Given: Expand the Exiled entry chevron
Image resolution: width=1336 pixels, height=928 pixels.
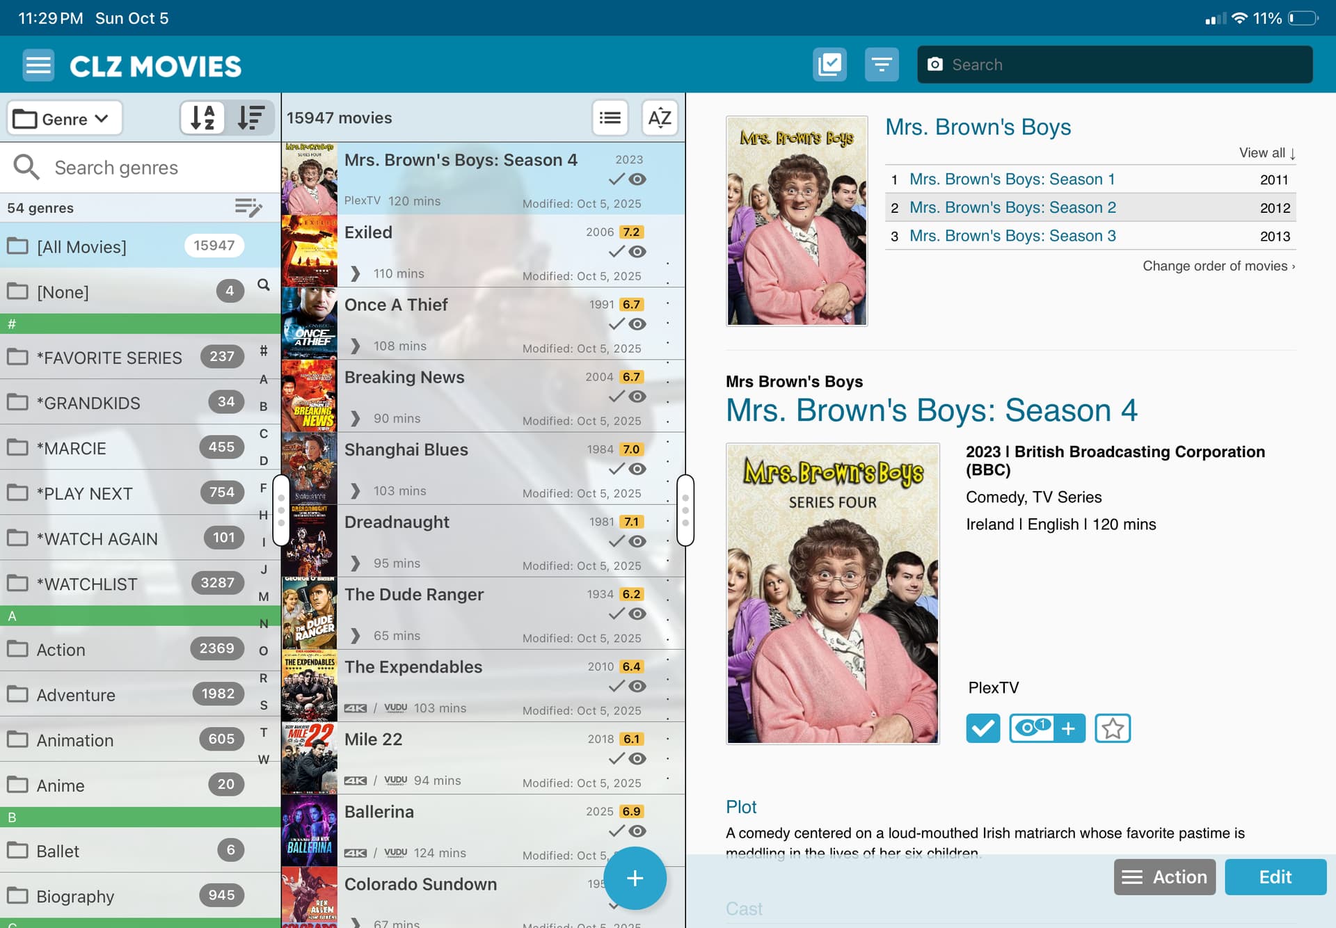Looking at the screenshot, I should click(356, 273).
